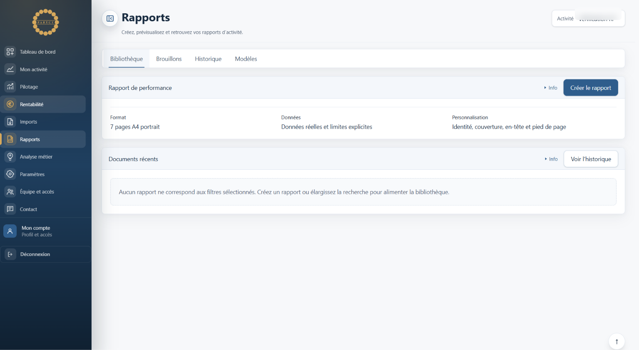Click the golden logo at top of sidebar
The image size is (639, 350).
pyautogui.click(x=46, y=22)
